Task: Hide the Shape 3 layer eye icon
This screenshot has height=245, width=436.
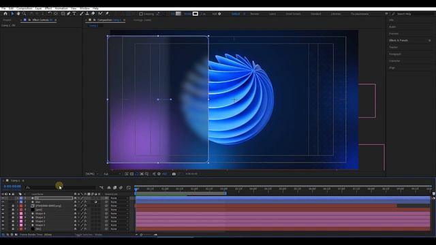Action: tap(3, 218)
